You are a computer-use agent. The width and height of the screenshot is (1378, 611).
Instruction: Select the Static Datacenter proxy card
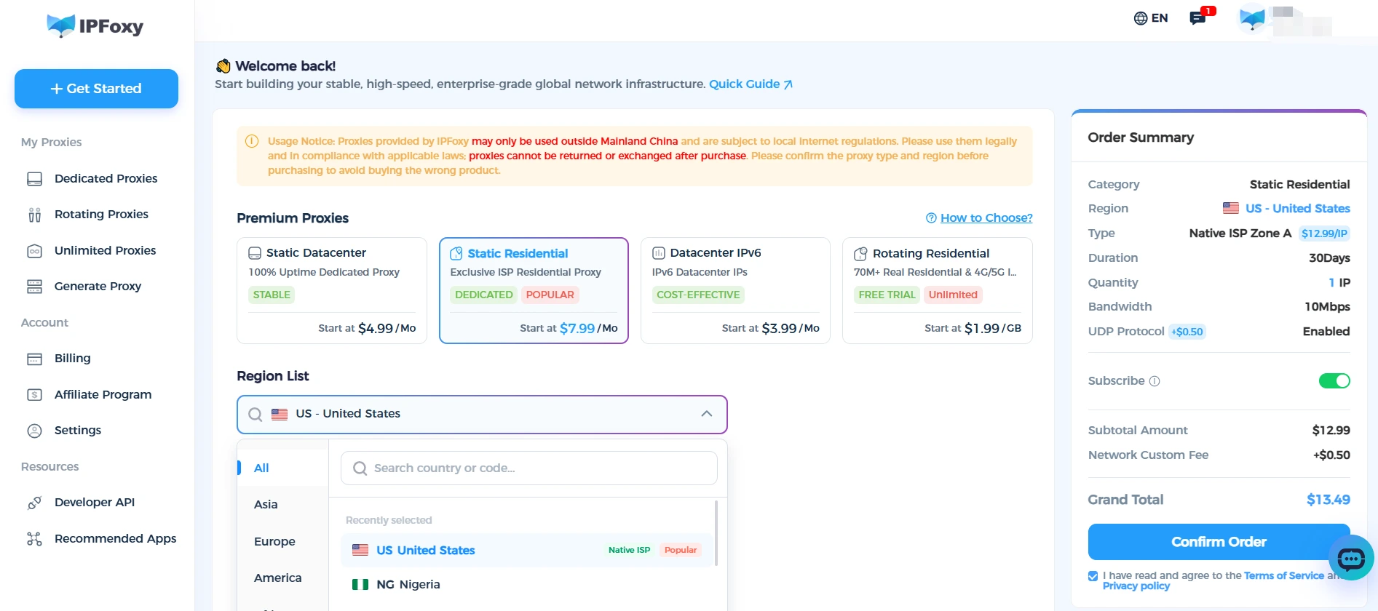[x=332, y=290]
